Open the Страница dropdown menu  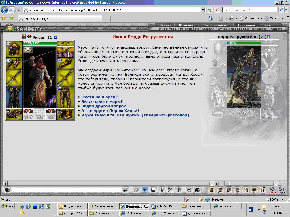tap(251, 18)
